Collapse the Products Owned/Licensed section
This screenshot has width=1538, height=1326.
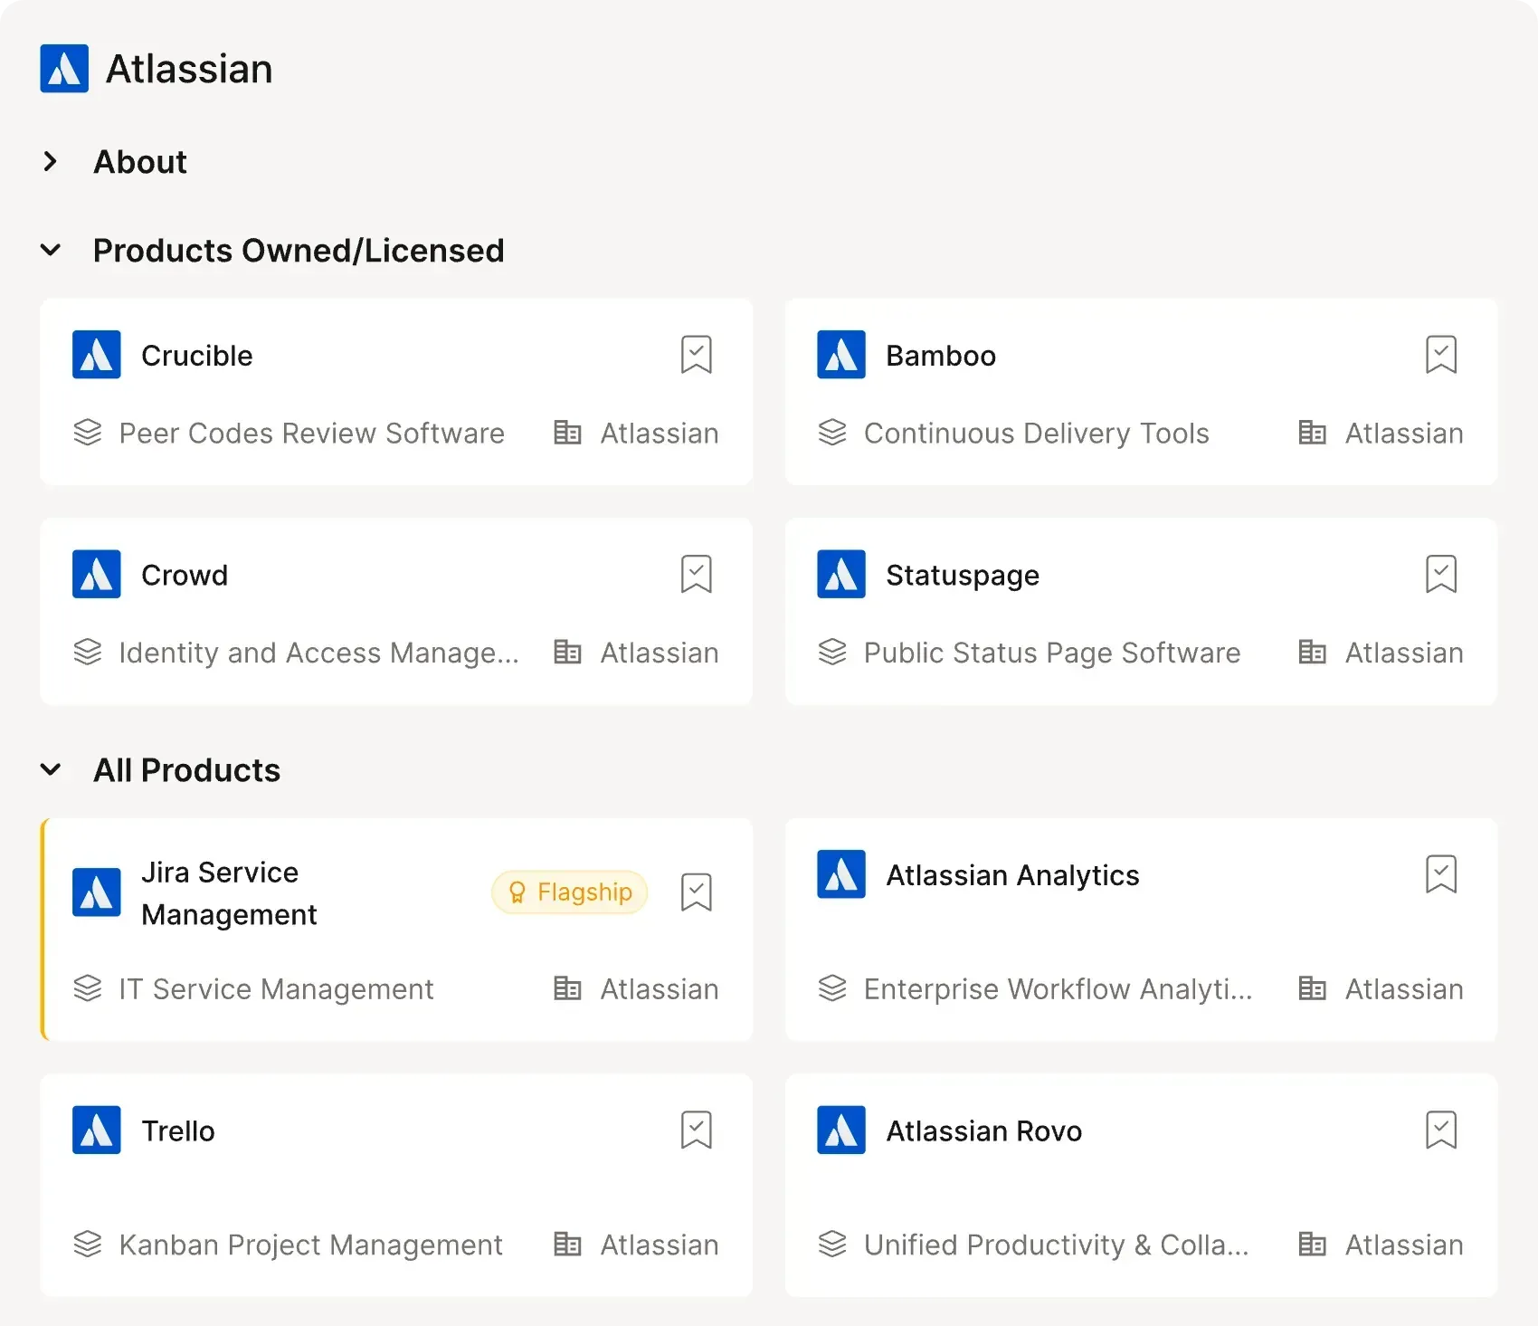51,251
